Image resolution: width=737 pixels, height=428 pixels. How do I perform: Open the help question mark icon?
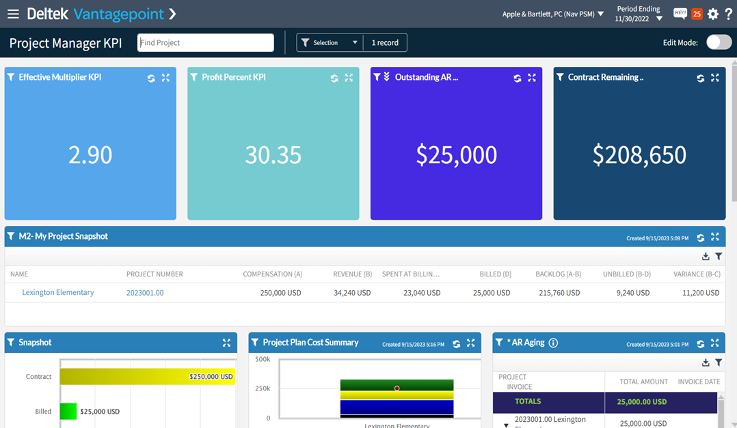729,14
